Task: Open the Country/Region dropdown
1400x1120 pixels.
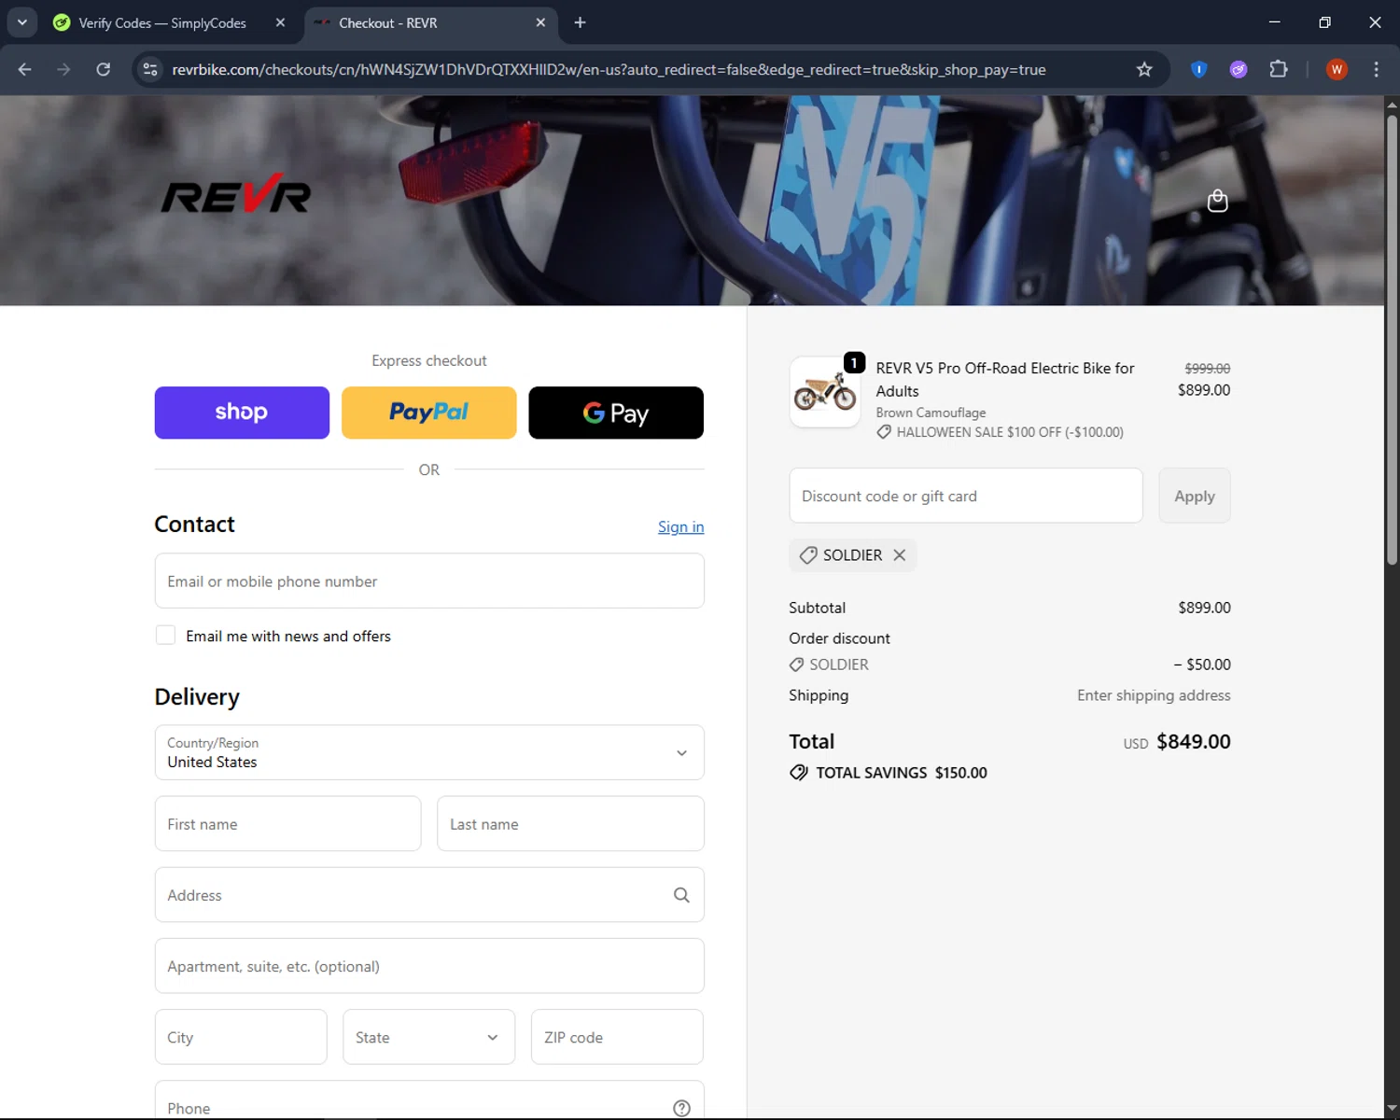Action: point(429,752)
